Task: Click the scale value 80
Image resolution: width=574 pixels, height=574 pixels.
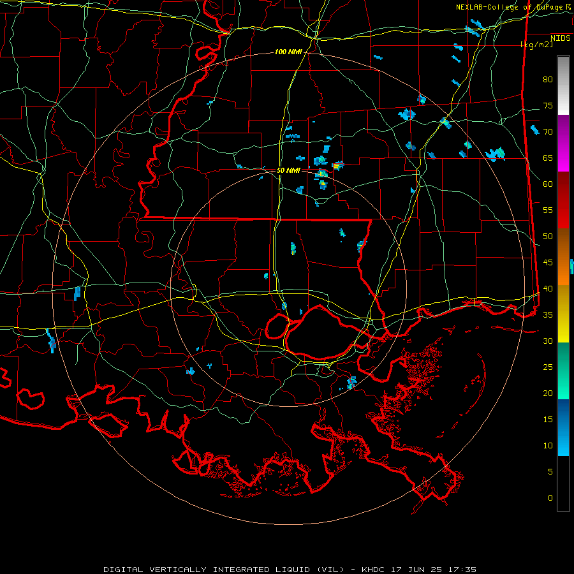Action: coord(548,80)
